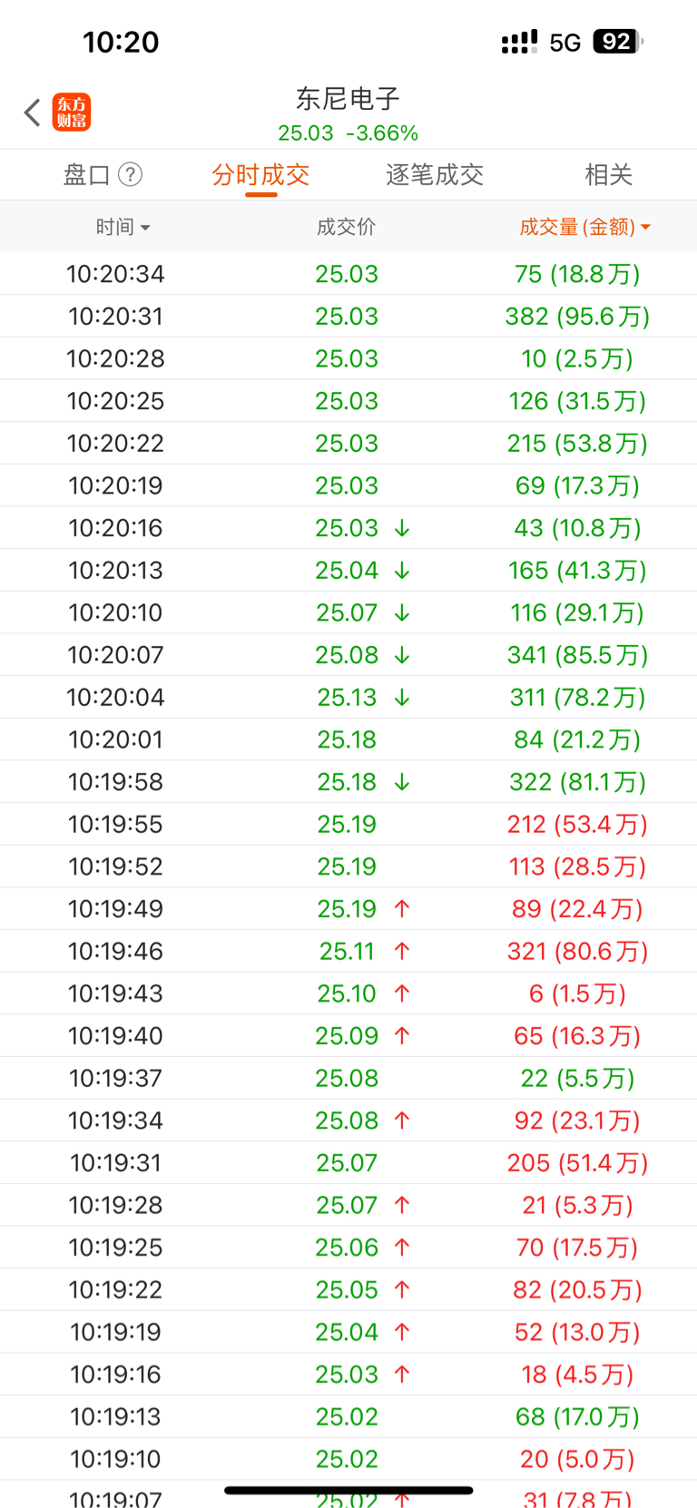Tap the 东尼电子 stock title
This screenshot has height=1508, width=697.
[348, 98]
